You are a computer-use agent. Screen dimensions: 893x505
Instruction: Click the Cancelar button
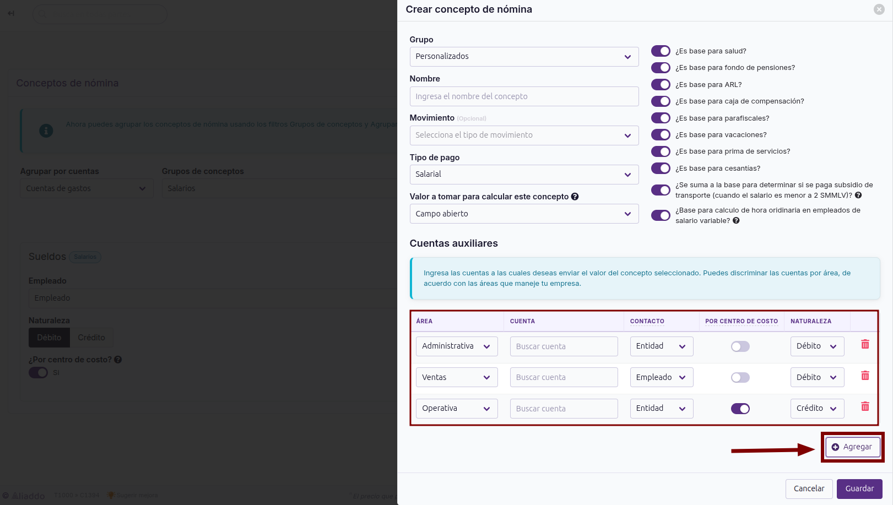[x=809, y=489]
